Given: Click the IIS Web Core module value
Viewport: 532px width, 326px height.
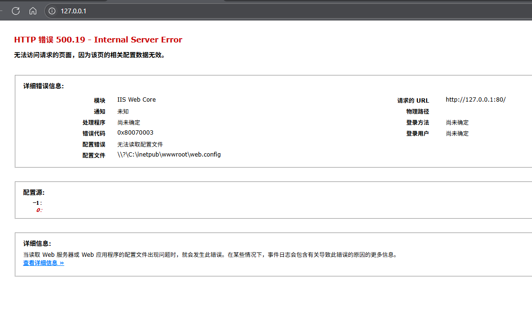Looking at the screenshot, I should pos(136,100).
